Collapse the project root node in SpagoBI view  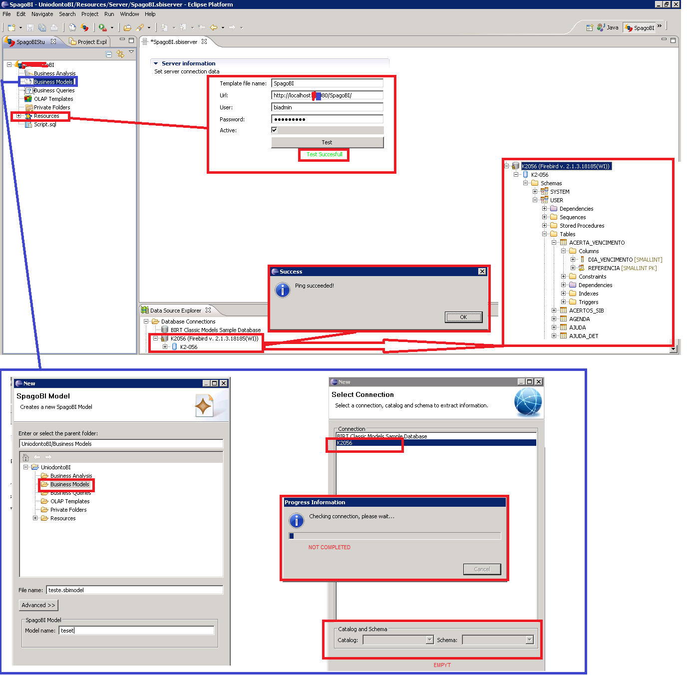click(9, 65)
